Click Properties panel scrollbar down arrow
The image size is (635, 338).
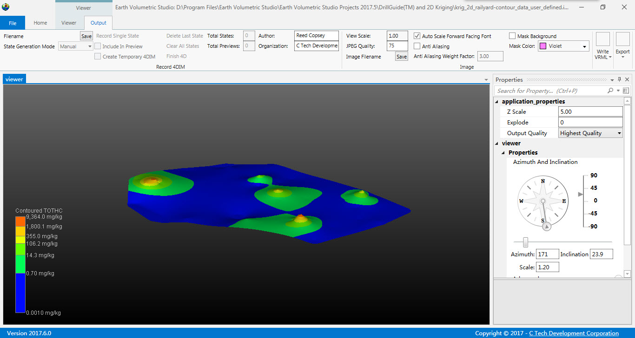pos(627,274)
